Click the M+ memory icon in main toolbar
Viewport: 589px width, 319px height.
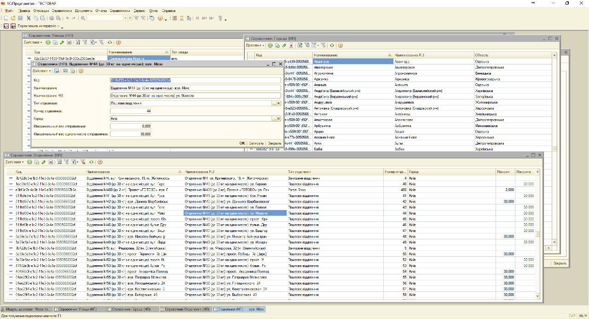[x=204, y=18]
